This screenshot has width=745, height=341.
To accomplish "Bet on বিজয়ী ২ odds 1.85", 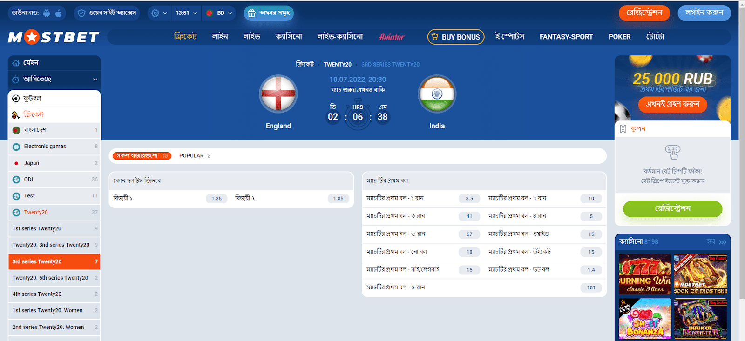I will [x=339, y=199].
